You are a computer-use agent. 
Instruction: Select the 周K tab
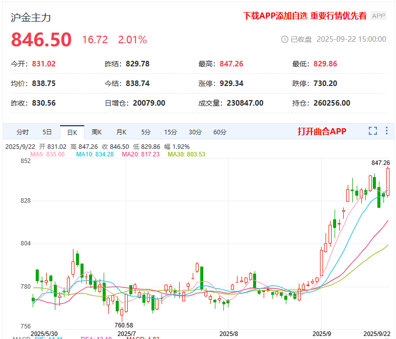97,132
